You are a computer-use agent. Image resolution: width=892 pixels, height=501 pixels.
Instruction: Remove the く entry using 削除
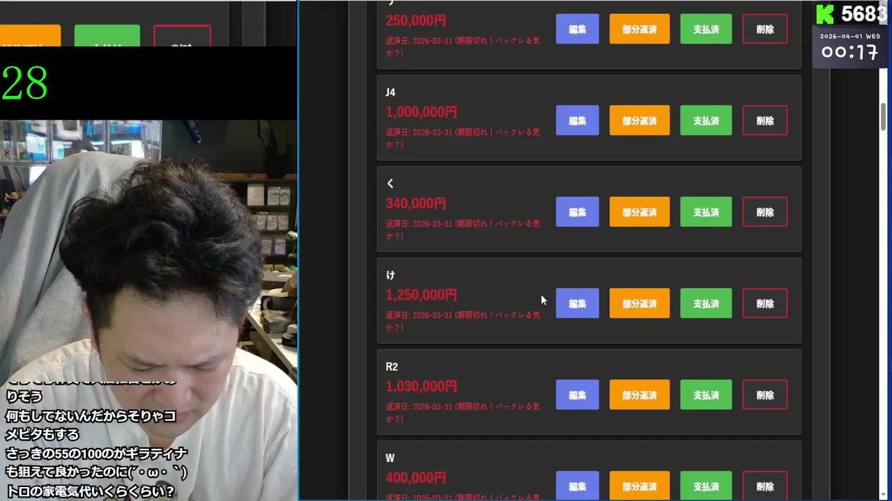pyautogui.click(x=765, y=212)
